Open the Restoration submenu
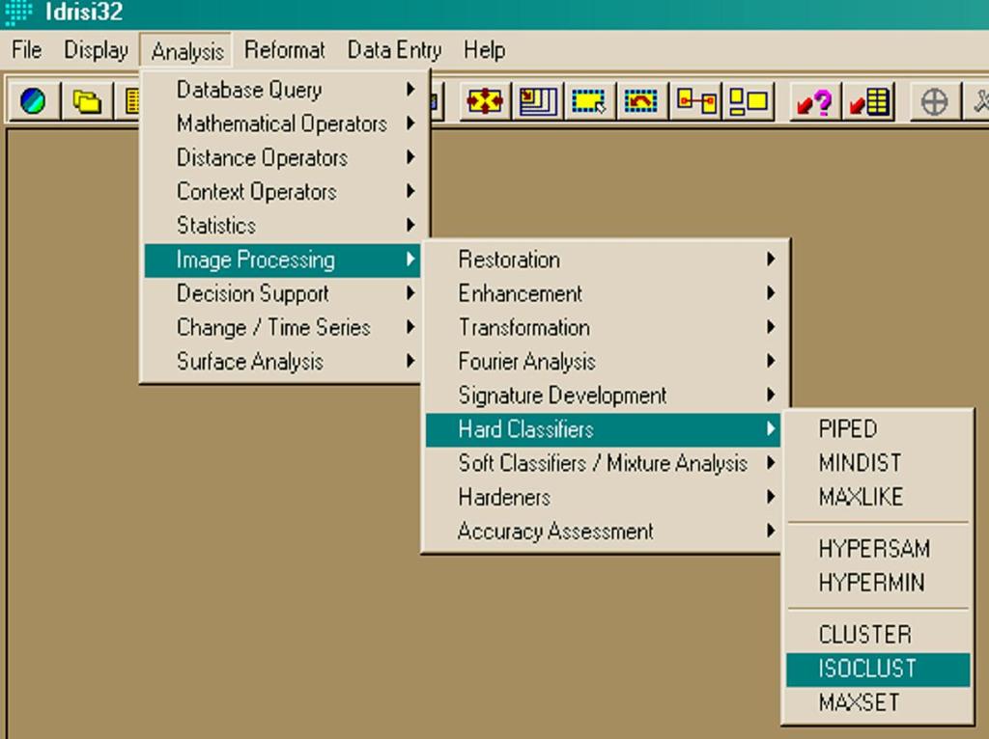 (x=604, y=260)
